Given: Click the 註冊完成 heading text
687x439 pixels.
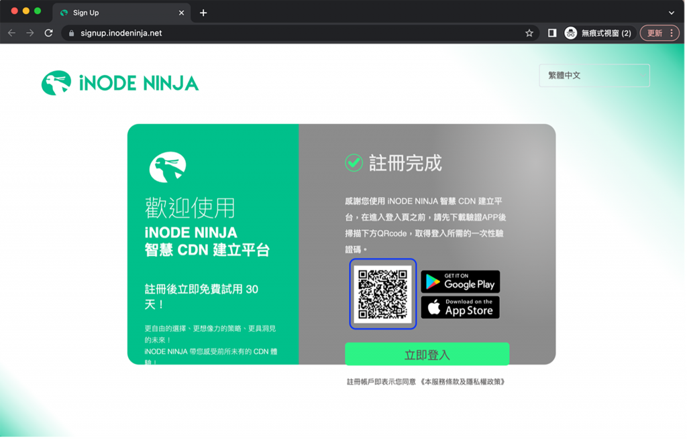Looking at the screenshot, I should 405,163.
